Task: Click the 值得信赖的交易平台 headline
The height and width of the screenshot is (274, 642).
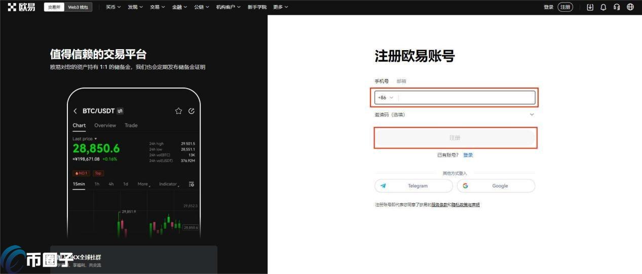Action: pos(98,54)
